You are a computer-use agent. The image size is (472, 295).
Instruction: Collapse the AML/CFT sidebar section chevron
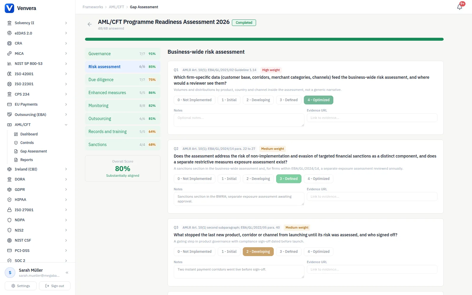(x=66, y=125)
